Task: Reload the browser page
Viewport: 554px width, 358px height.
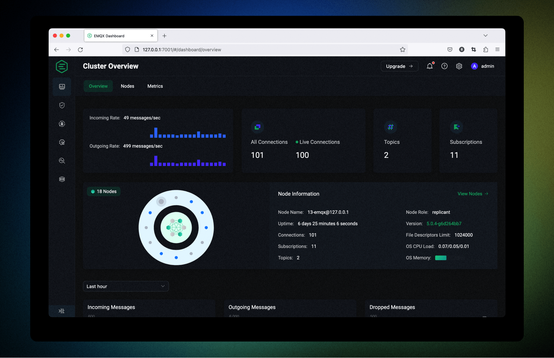Action: [80, 49]
